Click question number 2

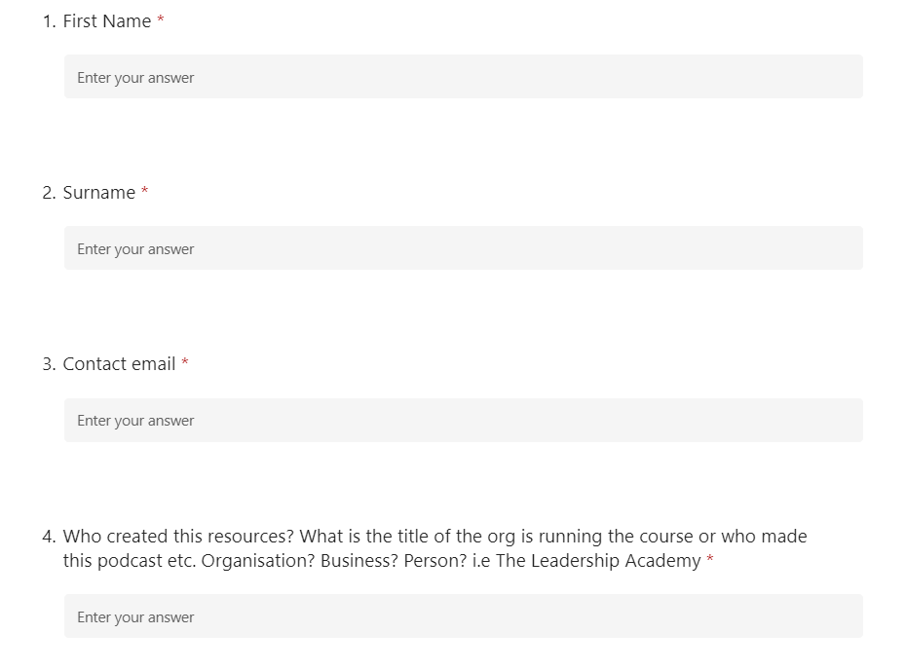(x=49, y=193)
